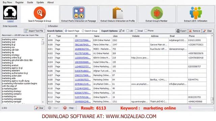The height and width of the screenshot is (121, 216).
Task: Click phone '+84962459968' in row 6113
Action: [197, 102]
